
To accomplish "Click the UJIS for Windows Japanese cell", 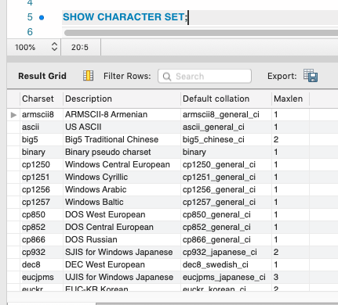I will coord(122,277).
